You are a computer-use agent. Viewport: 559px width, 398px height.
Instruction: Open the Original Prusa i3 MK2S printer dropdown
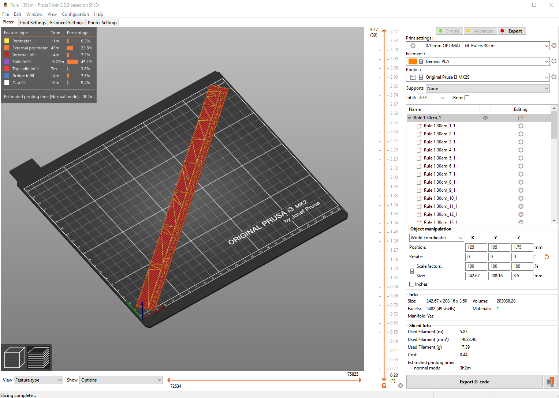tap(478, 77)
